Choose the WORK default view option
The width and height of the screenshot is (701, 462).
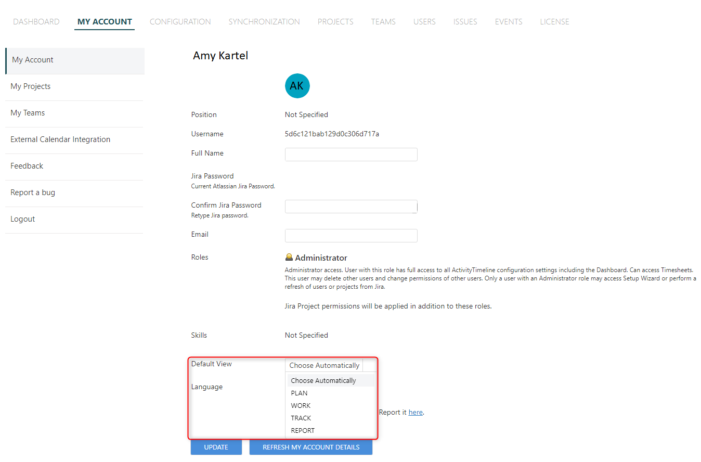(301, 406)
